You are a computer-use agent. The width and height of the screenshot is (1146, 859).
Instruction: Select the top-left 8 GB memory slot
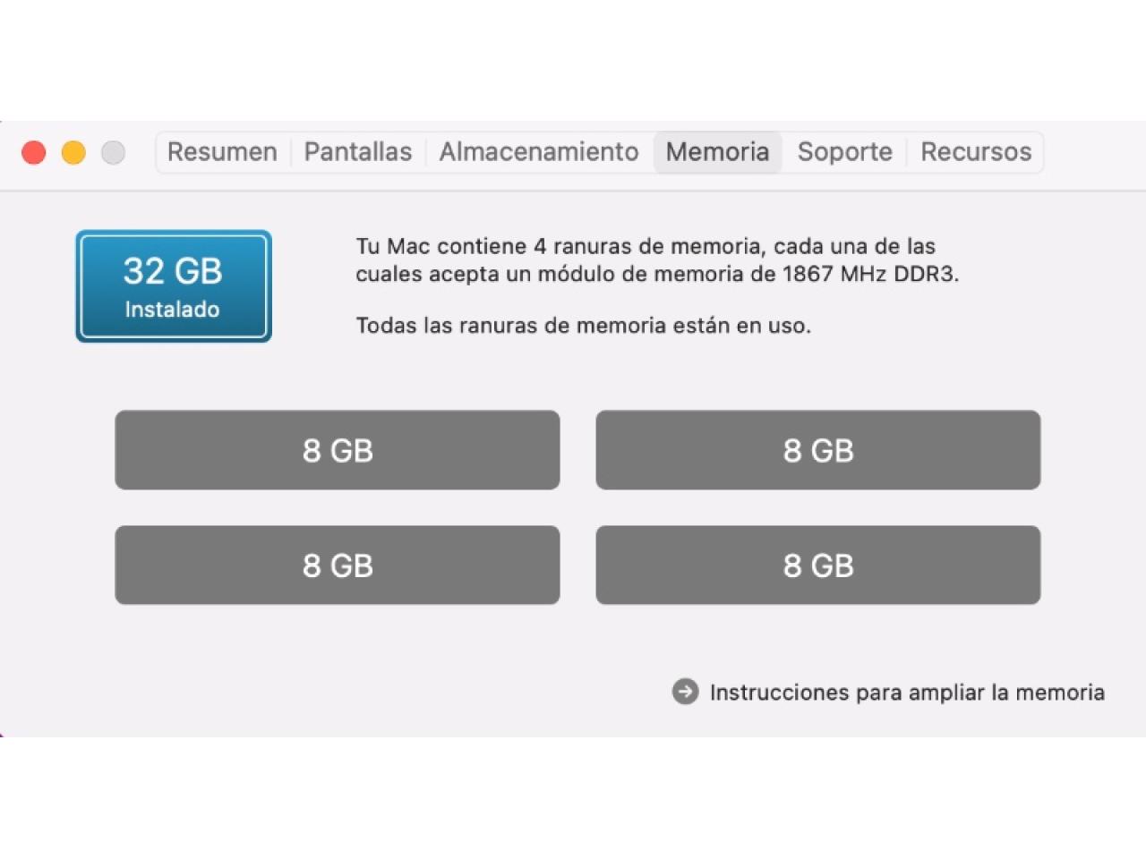[x=338, y=450]
